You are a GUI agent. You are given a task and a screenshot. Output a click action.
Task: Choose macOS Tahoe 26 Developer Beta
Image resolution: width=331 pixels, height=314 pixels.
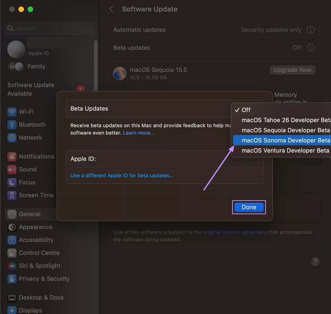tap(282, 120)
